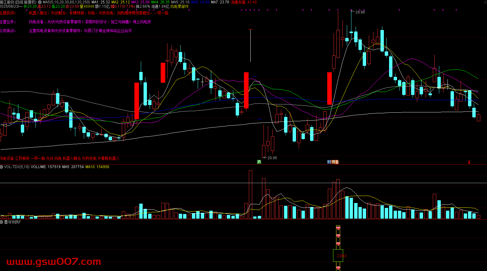
Task: Click the 财 event marker on the timeline
Action: pos(329,162)
